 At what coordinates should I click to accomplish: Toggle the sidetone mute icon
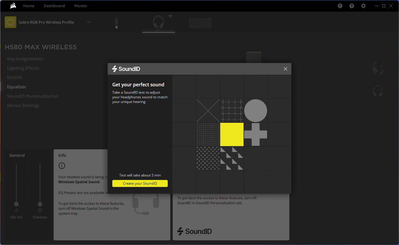pyautogui.click(x=40, y=210)
